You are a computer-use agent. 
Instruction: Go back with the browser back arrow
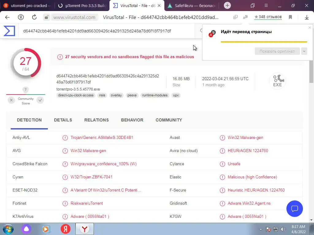7,17
